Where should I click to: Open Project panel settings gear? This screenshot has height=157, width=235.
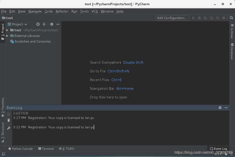[x=52, y=24]
